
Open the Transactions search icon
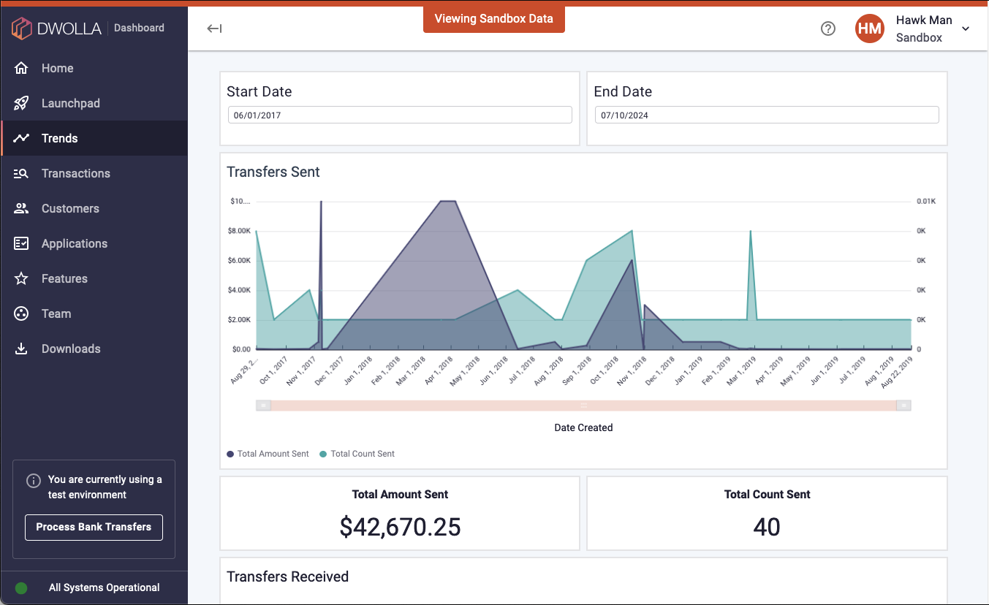(x=22, y=173)
